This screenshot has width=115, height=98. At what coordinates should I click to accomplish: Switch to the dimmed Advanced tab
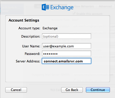[x=105, y=6]
